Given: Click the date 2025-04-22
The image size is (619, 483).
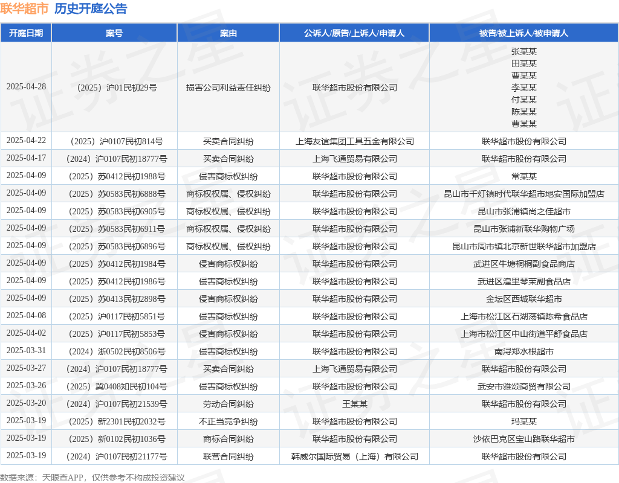Looking at the screenshot, I should [26, 140].
